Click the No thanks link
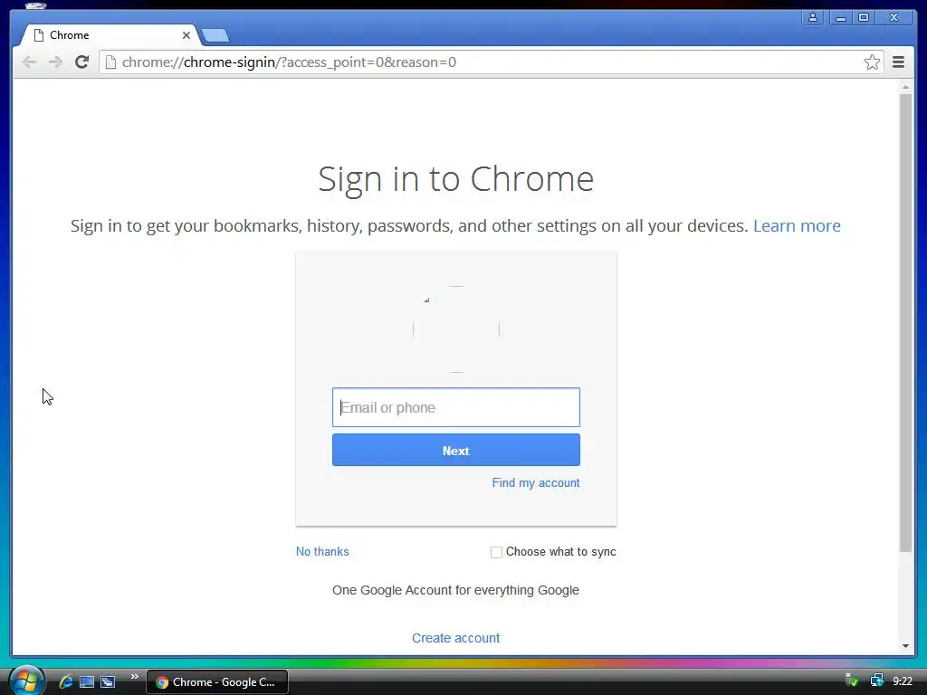 click(x=322, y=551)
